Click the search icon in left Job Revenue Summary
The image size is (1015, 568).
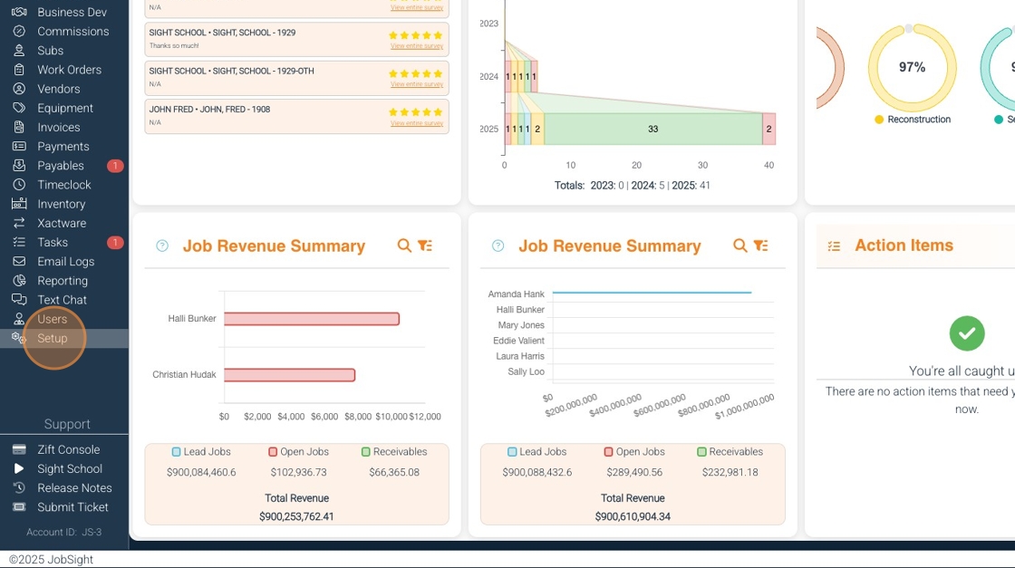tap(404, 245)
